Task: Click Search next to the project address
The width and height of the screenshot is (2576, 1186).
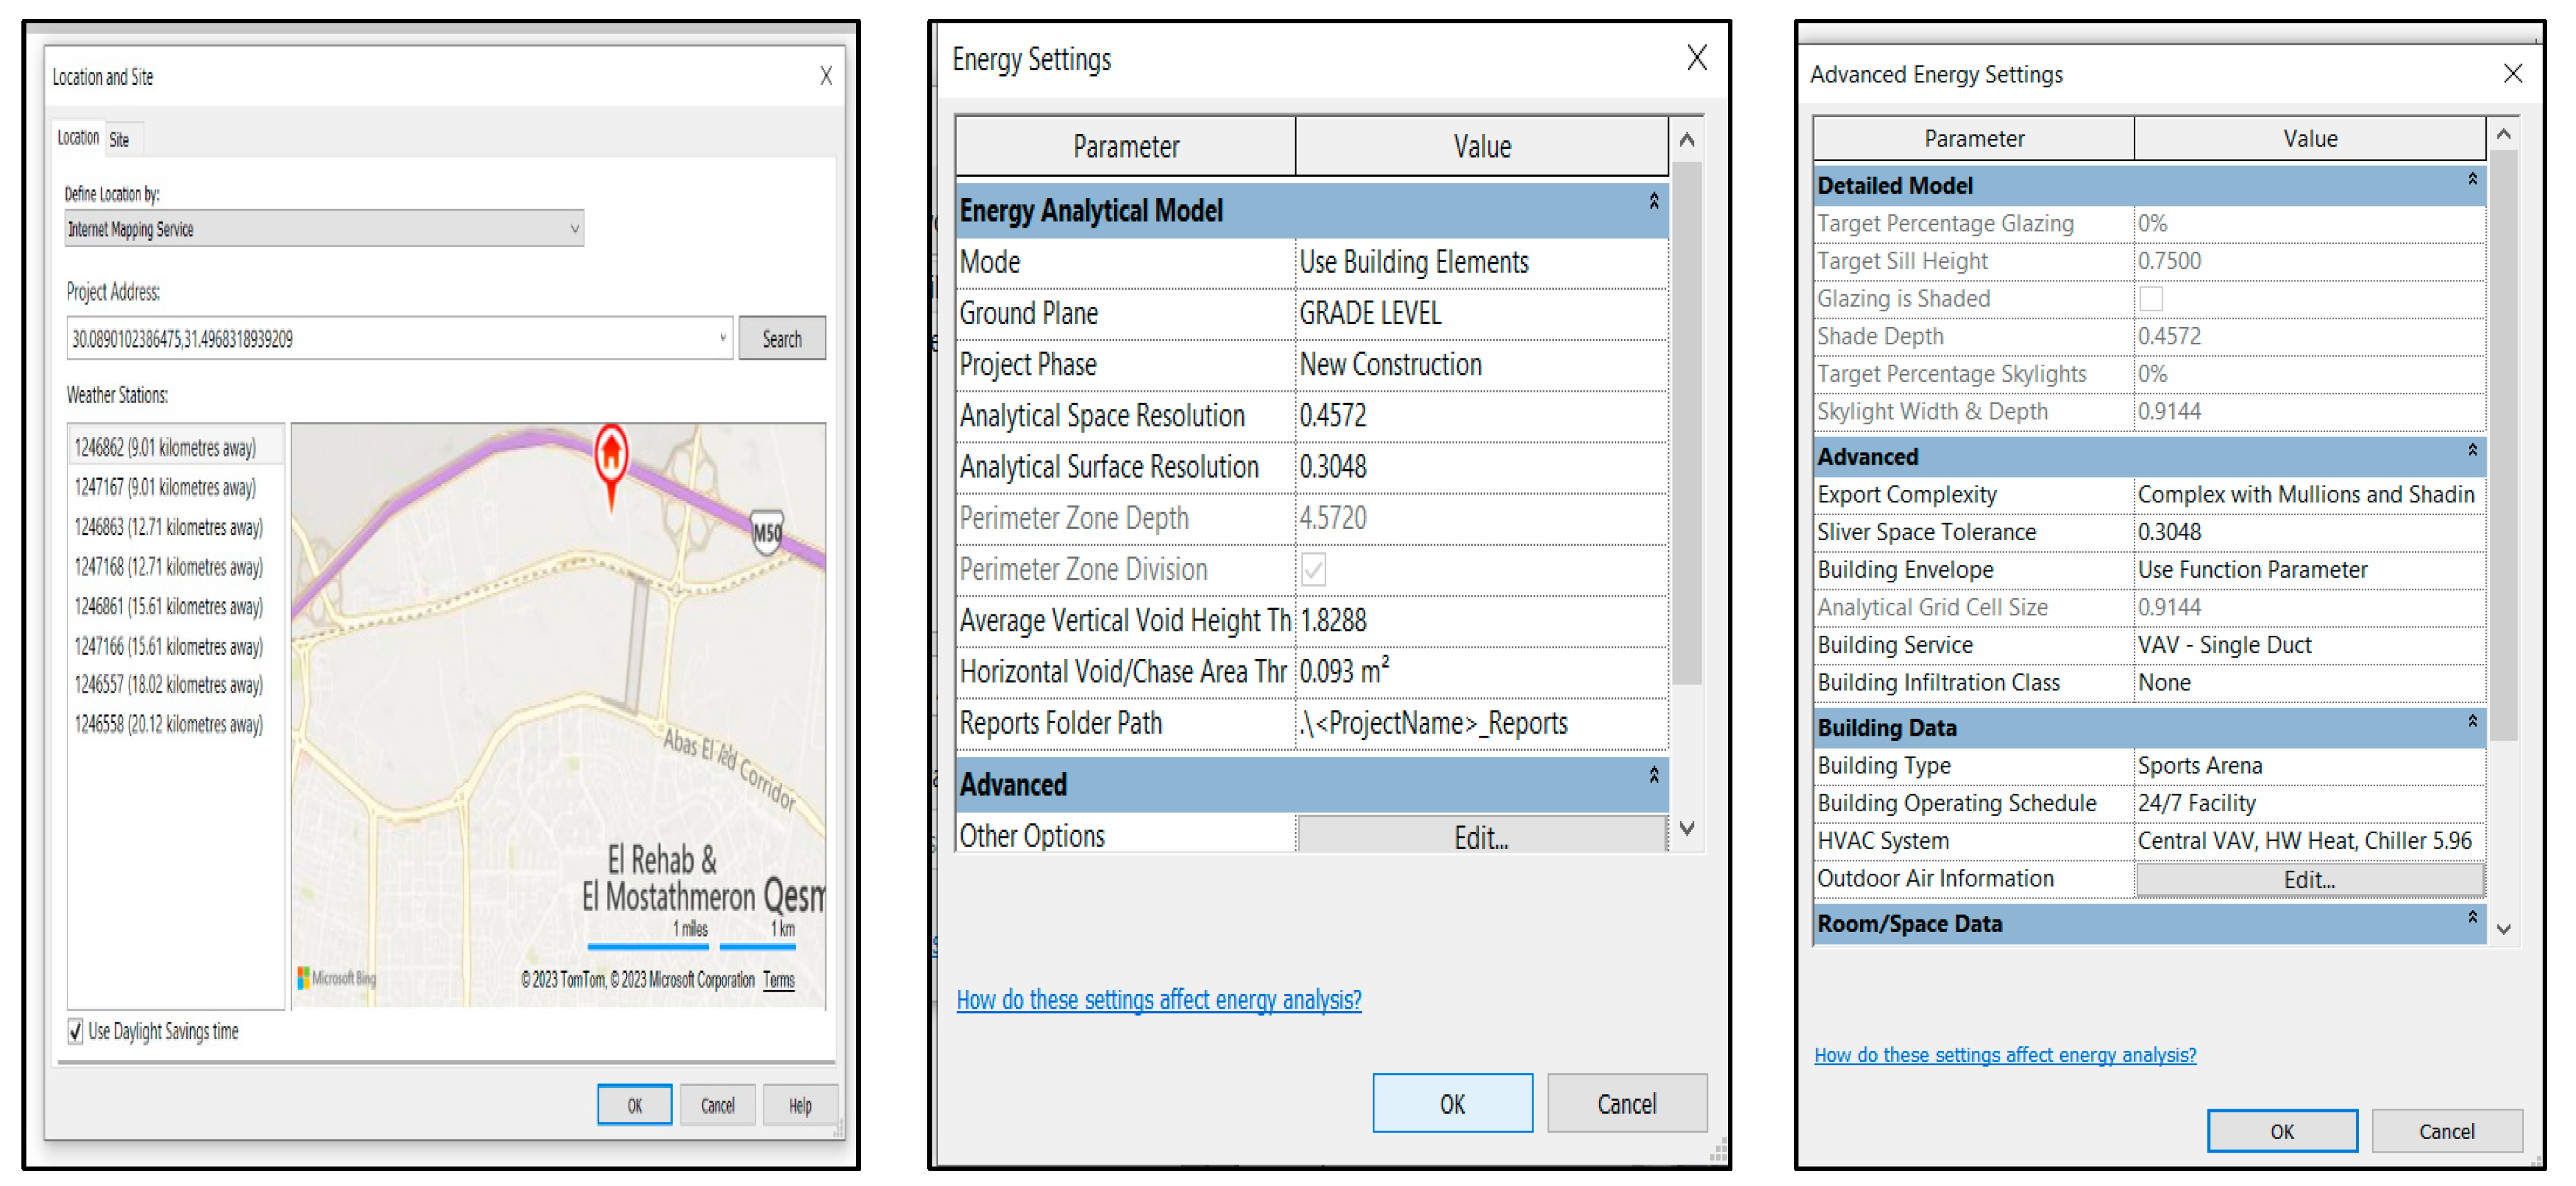Action: pyautogui.click(x=781, y=339)
